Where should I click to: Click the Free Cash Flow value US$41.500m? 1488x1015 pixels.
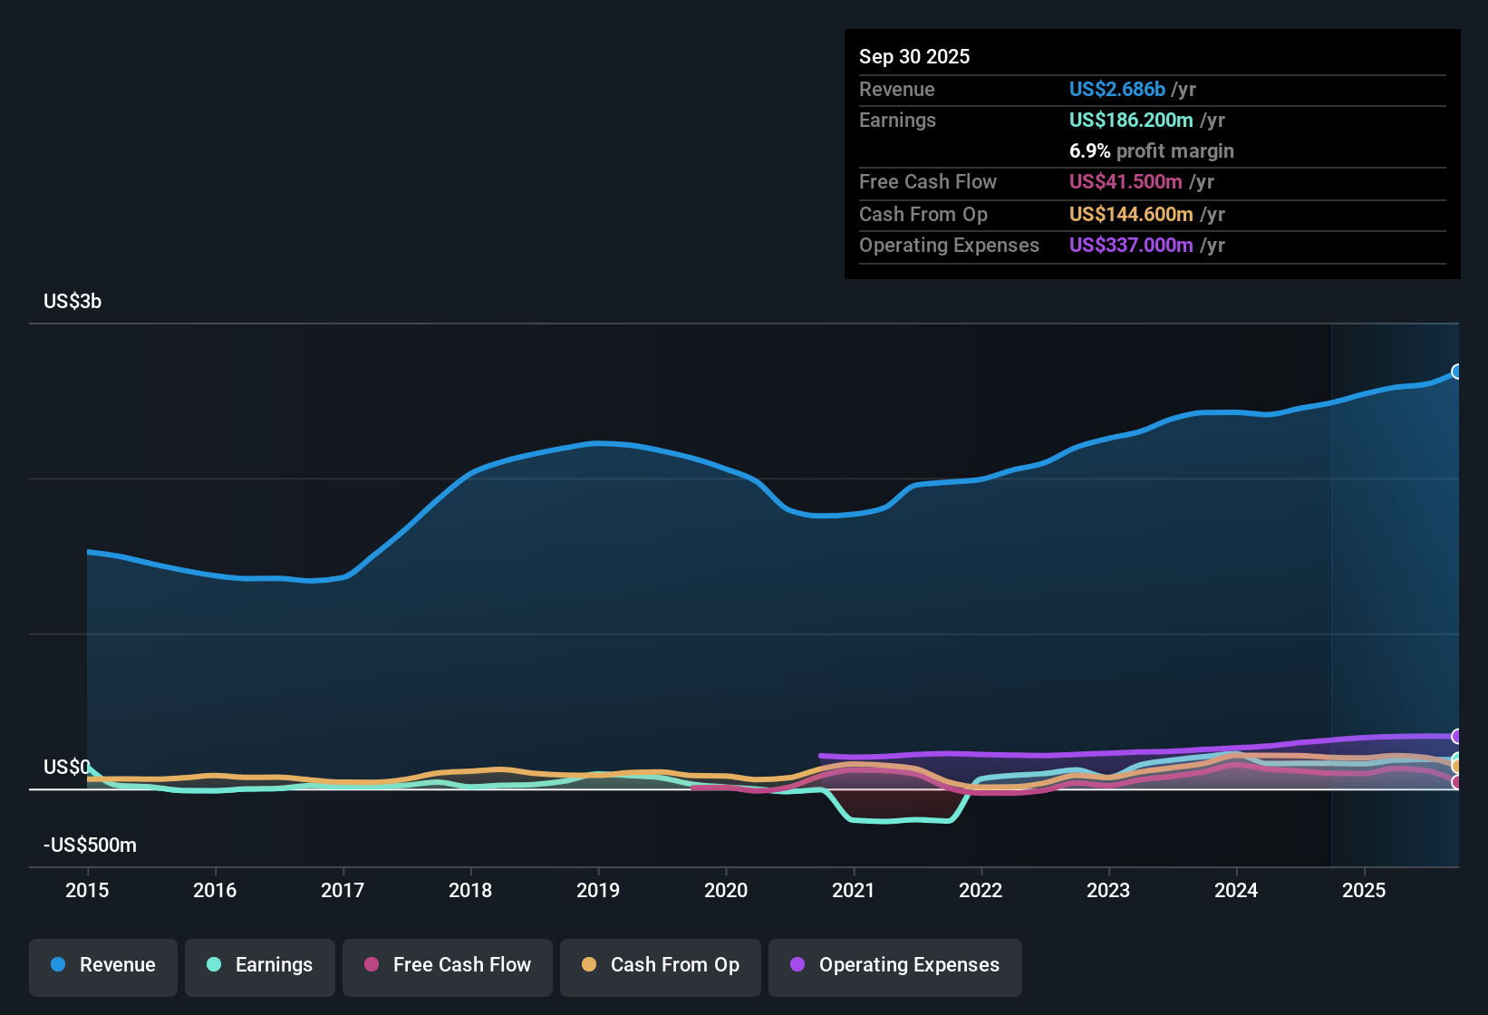point(1125,182)
